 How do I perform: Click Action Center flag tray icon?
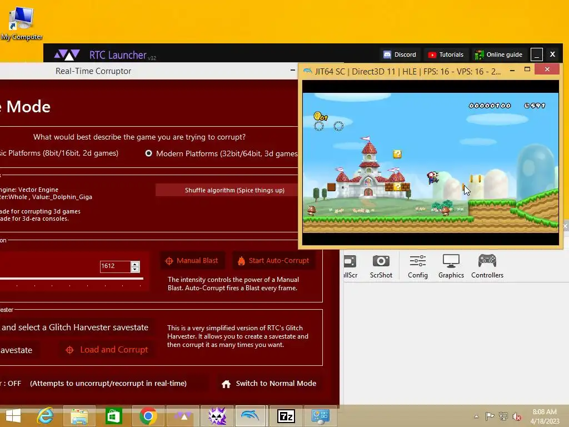(490, 416)
